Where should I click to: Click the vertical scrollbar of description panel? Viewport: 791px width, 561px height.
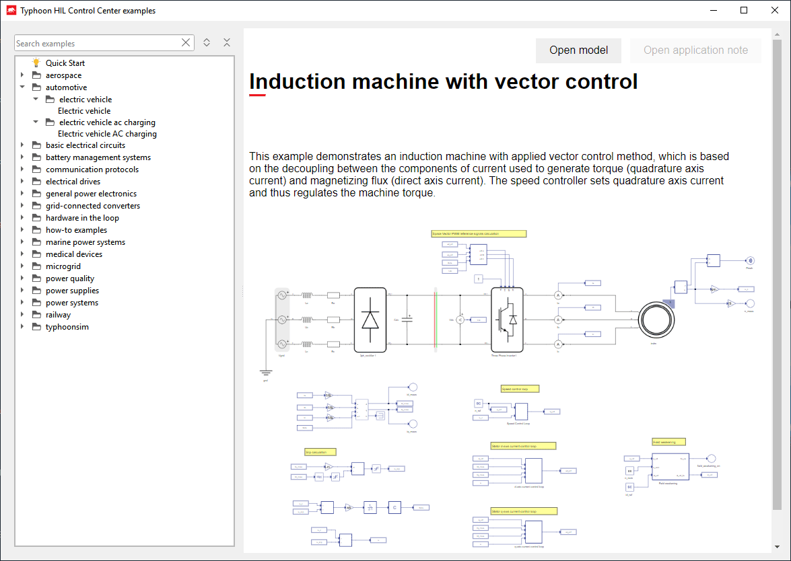coord(777,269)
